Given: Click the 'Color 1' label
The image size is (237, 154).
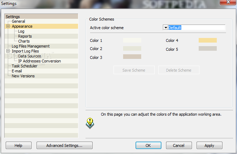Looking at the screenshot, I should click(x=96, y=40).
